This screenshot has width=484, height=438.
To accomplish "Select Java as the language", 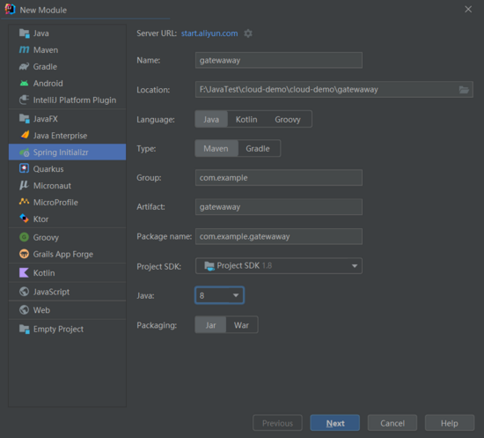I will [211, 119].
